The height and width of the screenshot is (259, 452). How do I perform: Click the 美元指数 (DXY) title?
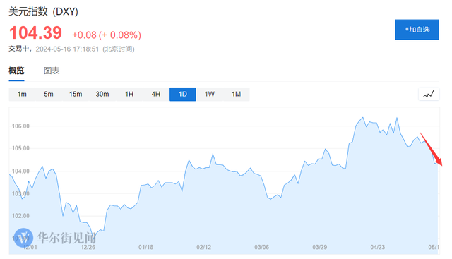(x=43, y=11)
